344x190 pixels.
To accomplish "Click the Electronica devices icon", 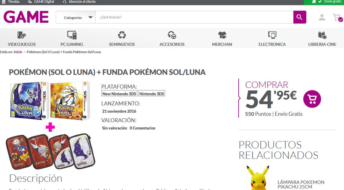I will 272,35.
